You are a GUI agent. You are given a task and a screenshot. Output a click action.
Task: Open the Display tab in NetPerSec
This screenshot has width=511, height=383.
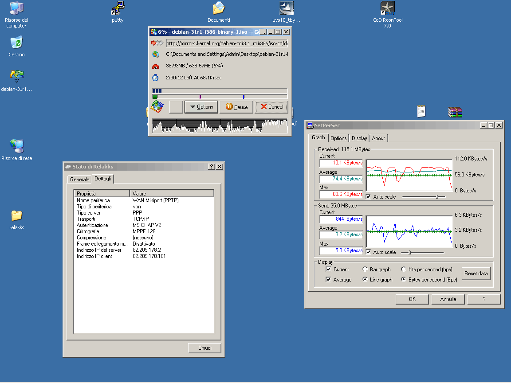point(359,138)
